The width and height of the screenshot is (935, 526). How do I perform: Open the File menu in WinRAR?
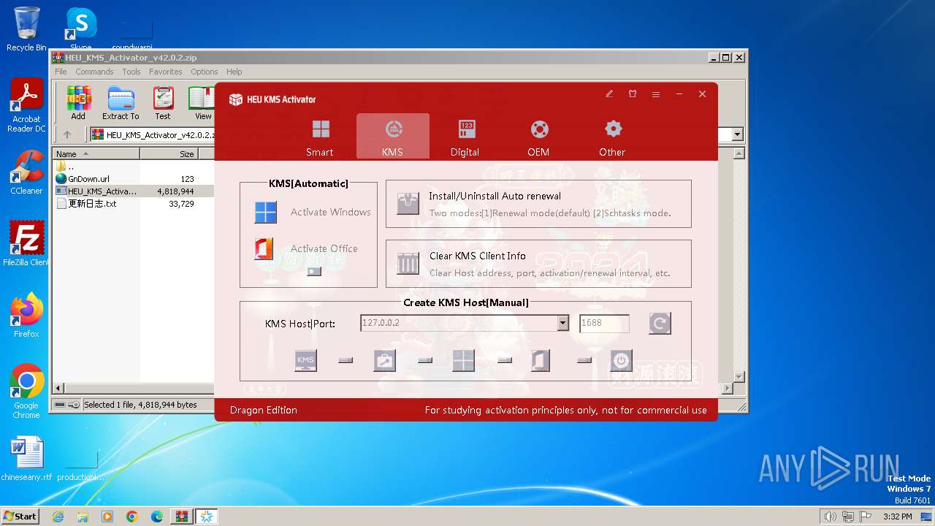tap(61, 72)
